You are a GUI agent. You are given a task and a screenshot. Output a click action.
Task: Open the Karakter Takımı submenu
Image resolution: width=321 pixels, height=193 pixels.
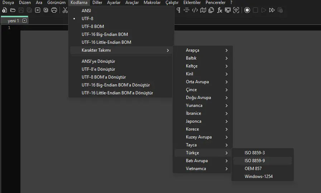point(121,50)
